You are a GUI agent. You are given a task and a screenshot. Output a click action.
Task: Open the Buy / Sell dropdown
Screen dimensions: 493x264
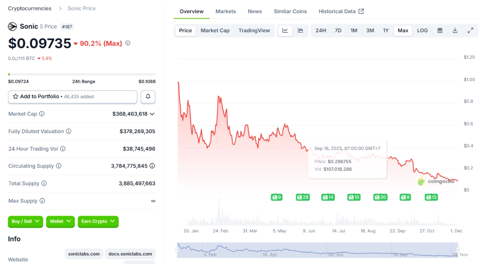25,221
